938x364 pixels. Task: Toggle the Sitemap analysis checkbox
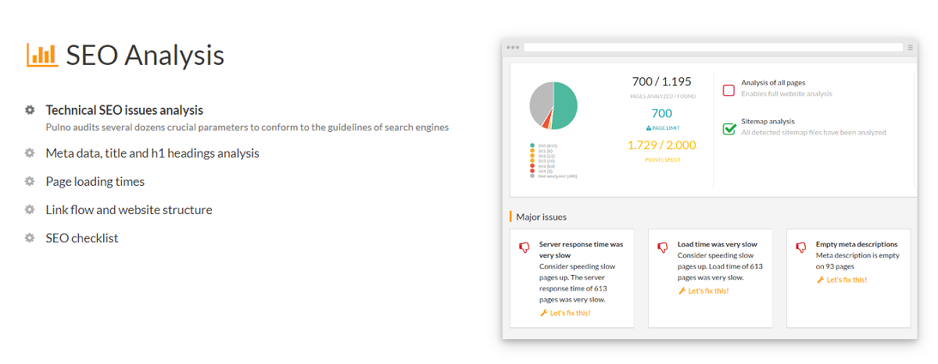(x=729, y=128)
